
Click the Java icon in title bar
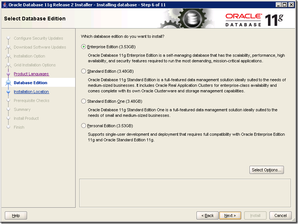tap(5, 4)
